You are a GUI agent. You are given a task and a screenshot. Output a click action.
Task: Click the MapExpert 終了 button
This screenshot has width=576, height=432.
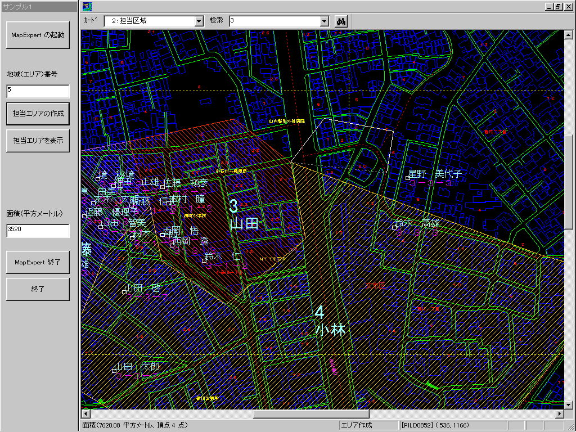(x=38, y=262)
